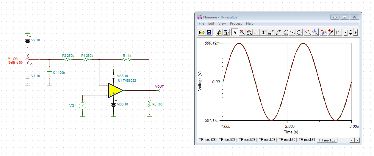Open the File menu
This screenshot has height=156, width=374.
coord(201,23)
